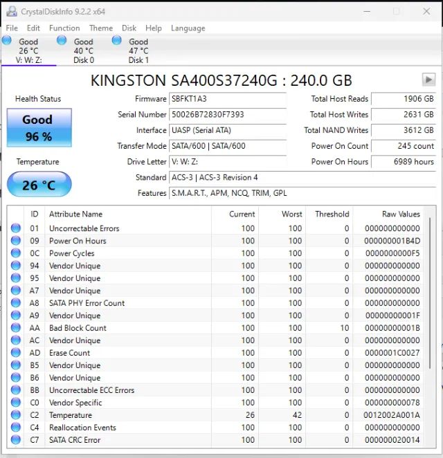The height and width of the screenshot is (458, 443).
Task: Select the Bad Block Count attribute name
Action: coord(78,328)
